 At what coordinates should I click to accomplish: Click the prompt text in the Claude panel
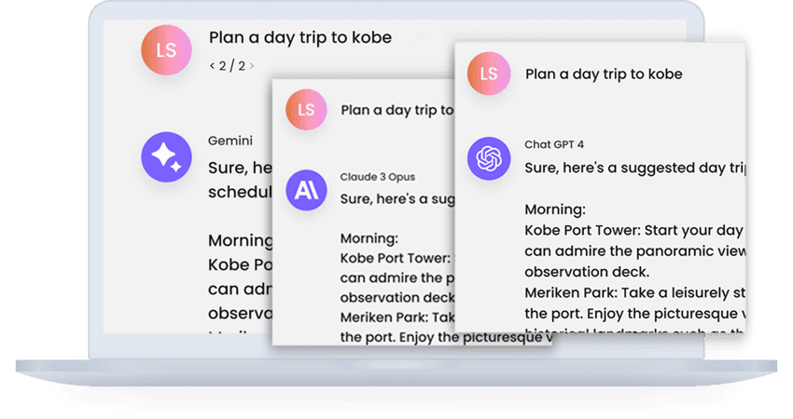(396, 110)
